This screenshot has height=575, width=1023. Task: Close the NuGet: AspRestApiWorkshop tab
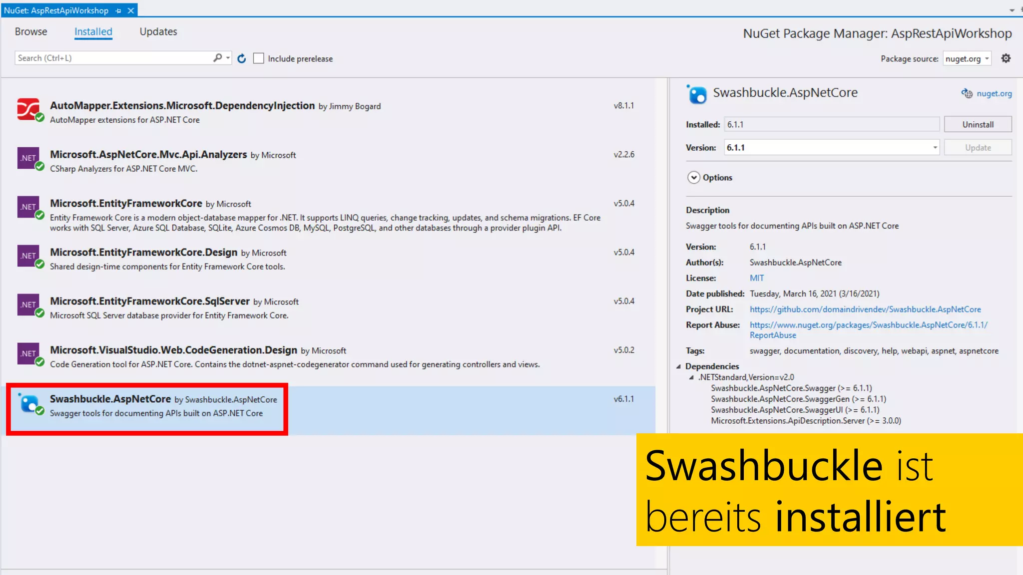pyautogui.click(x=131, y=10)
